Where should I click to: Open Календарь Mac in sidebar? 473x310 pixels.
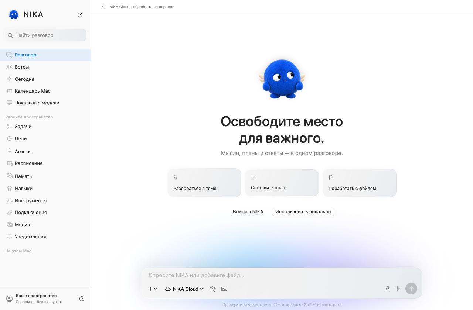45,91
